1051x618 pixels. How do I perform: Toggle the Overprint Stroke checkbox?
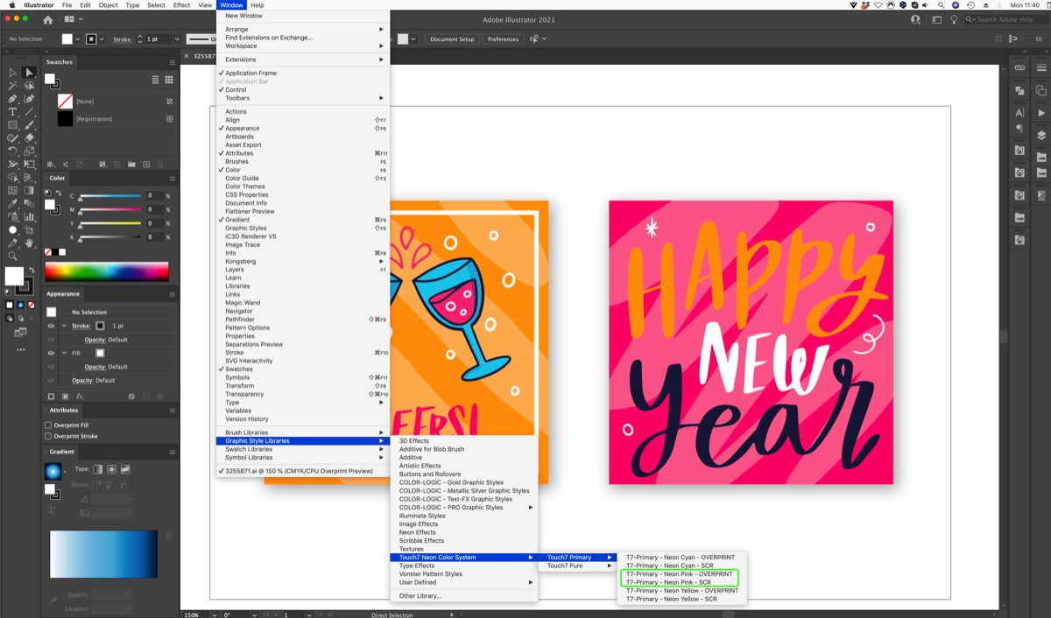click(48, 436)
